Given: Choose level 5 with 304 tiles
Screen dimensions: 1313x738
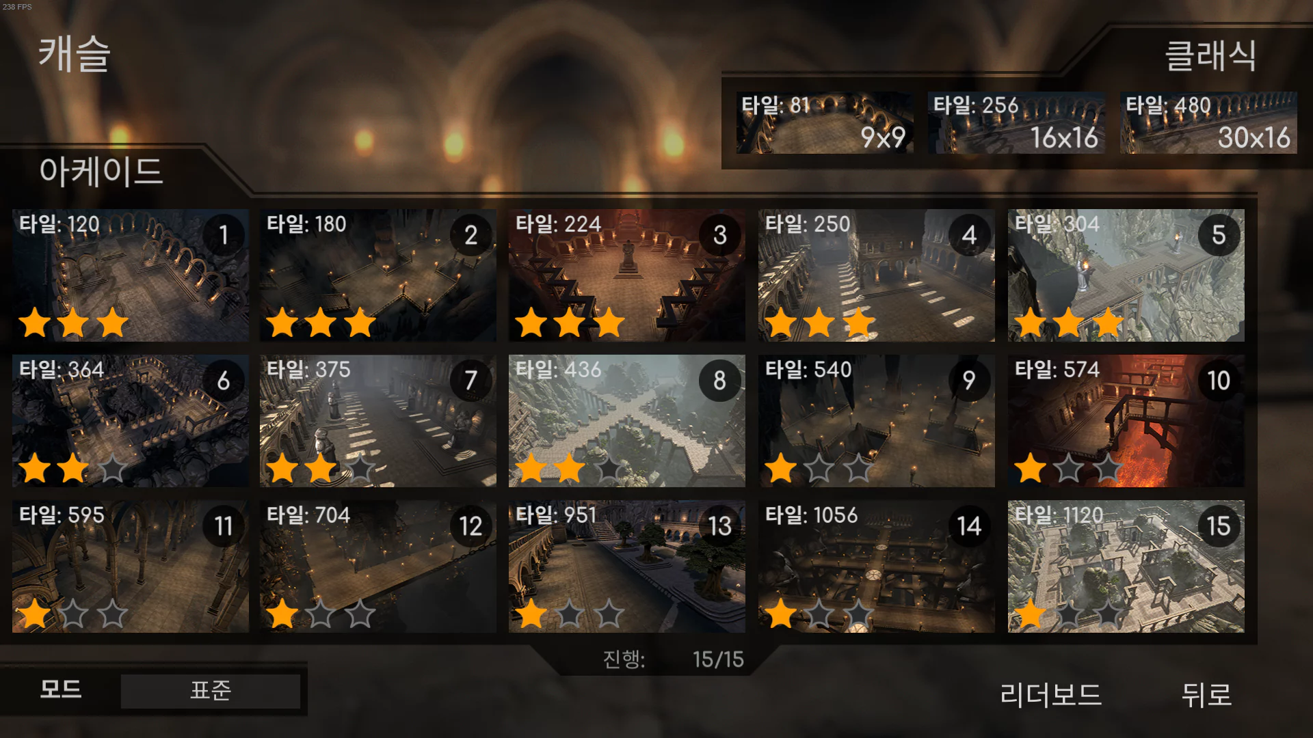Looking at the screenshot, I should (1126, 275).
